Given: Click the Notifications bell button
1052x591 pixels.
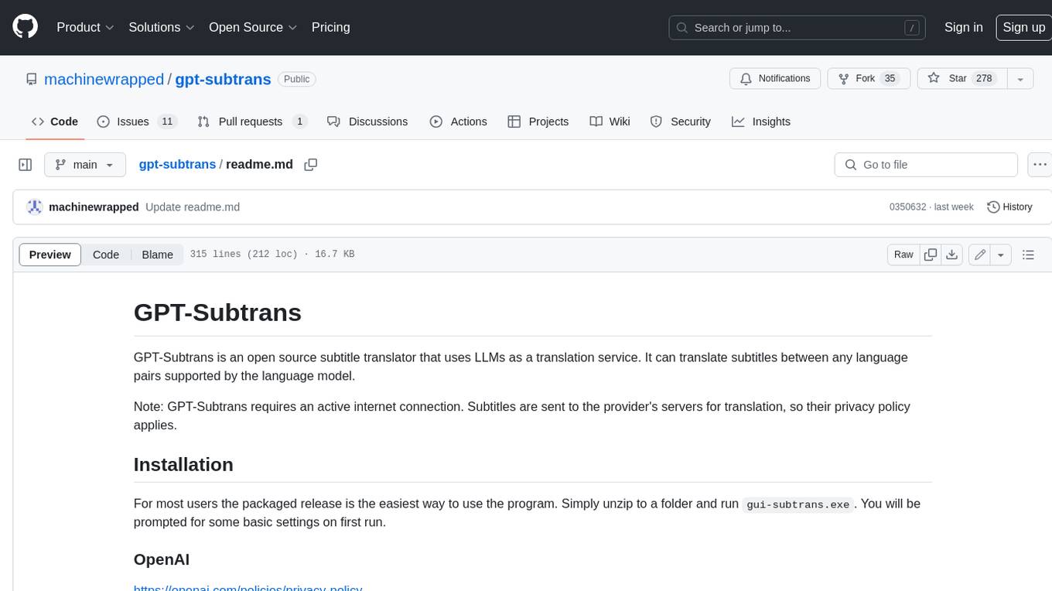Looking at the screenshot, I should pos(775,78).
